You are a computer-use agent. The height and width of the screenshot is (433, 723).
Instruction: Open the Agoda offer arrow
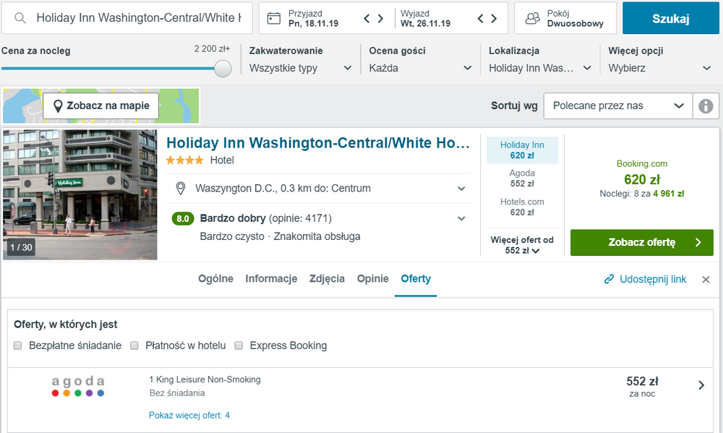click(701, 385)
